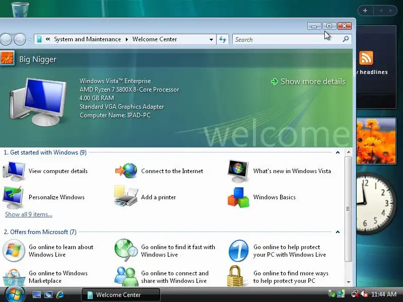
Task: Open the address bar history dropdown
Action: 211,40
